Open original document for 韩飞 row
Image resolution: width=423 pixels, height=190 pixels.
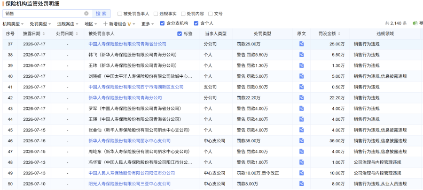tap(301, 55)
